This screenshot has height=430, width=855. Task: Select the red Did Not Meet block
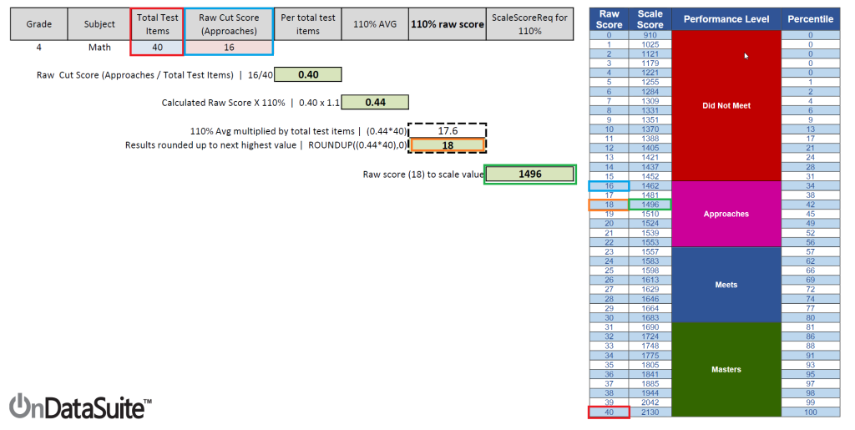[x=726, y=106]
